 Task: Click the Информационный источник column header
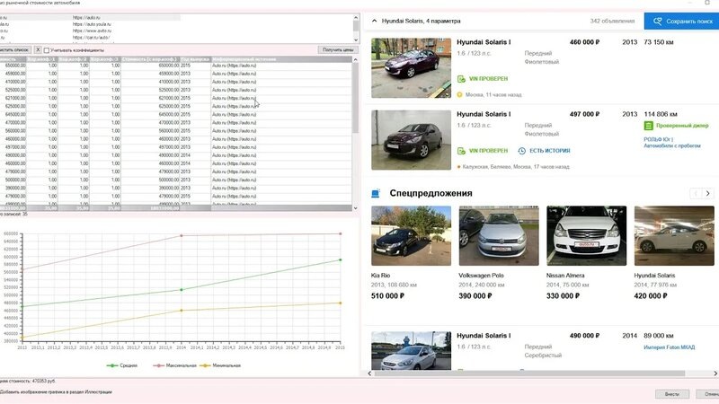(281, 59)
